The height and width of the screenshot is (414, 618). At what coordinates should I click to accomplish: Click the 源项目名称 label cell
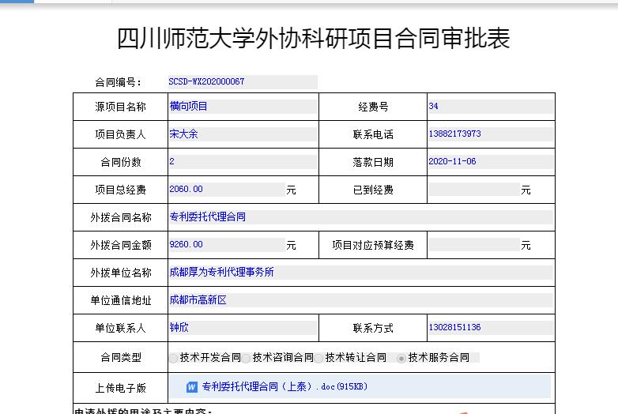tap(121, 107)
